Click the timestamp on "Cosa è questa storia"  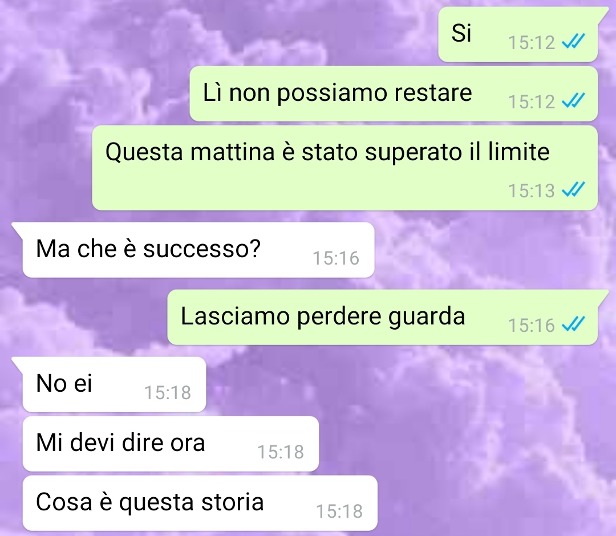pos(339,511)
